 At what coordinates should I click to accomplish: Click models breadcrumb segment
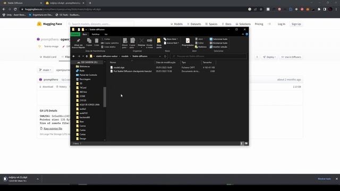tap(125, 56)
